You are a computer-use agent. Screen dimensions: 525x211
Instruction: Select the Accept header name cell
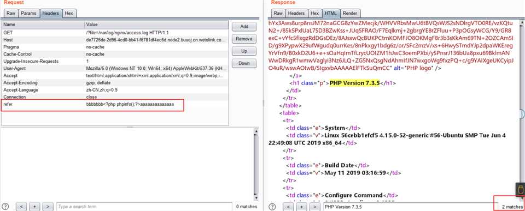click(43, 76)
